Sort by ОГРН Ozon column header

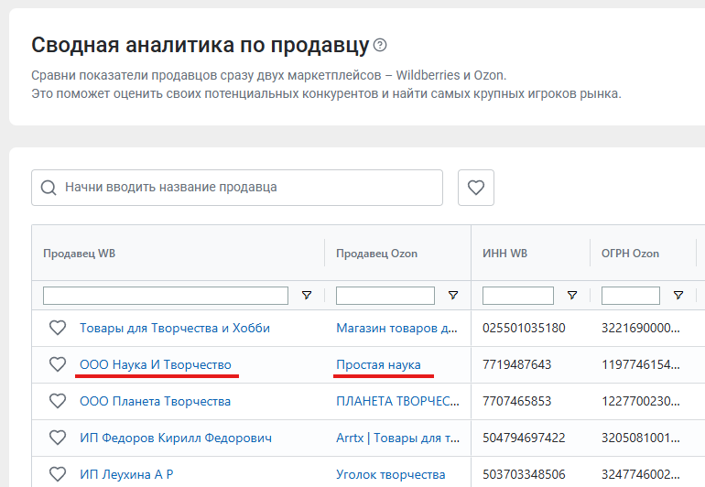[x=630, y=254]
